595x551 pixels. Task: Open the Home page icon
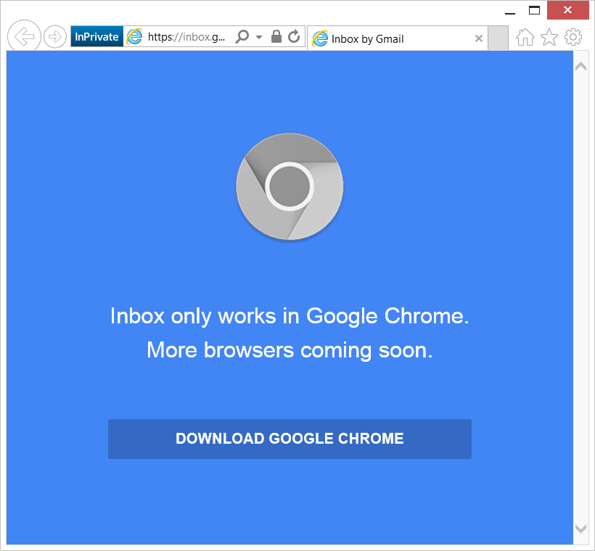click(x=525, y=37)
